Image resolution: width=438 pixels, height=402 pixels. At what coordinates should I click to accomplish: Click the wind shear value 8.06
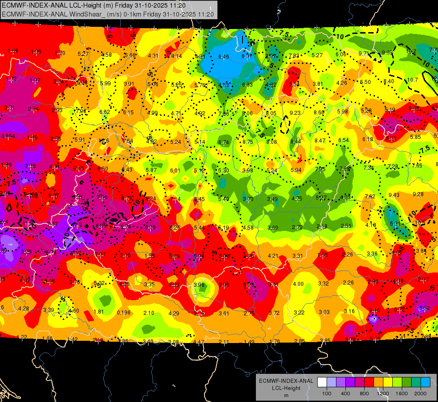[247, 113]
